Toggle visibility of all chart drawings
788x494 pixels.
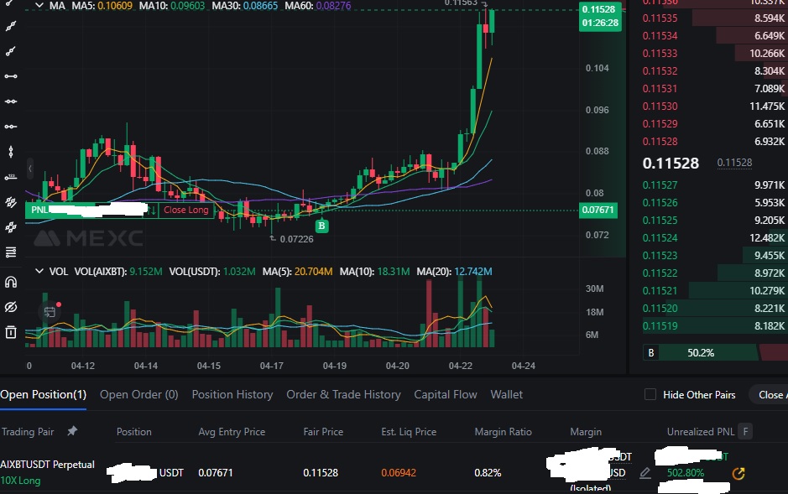coord(10,307)
